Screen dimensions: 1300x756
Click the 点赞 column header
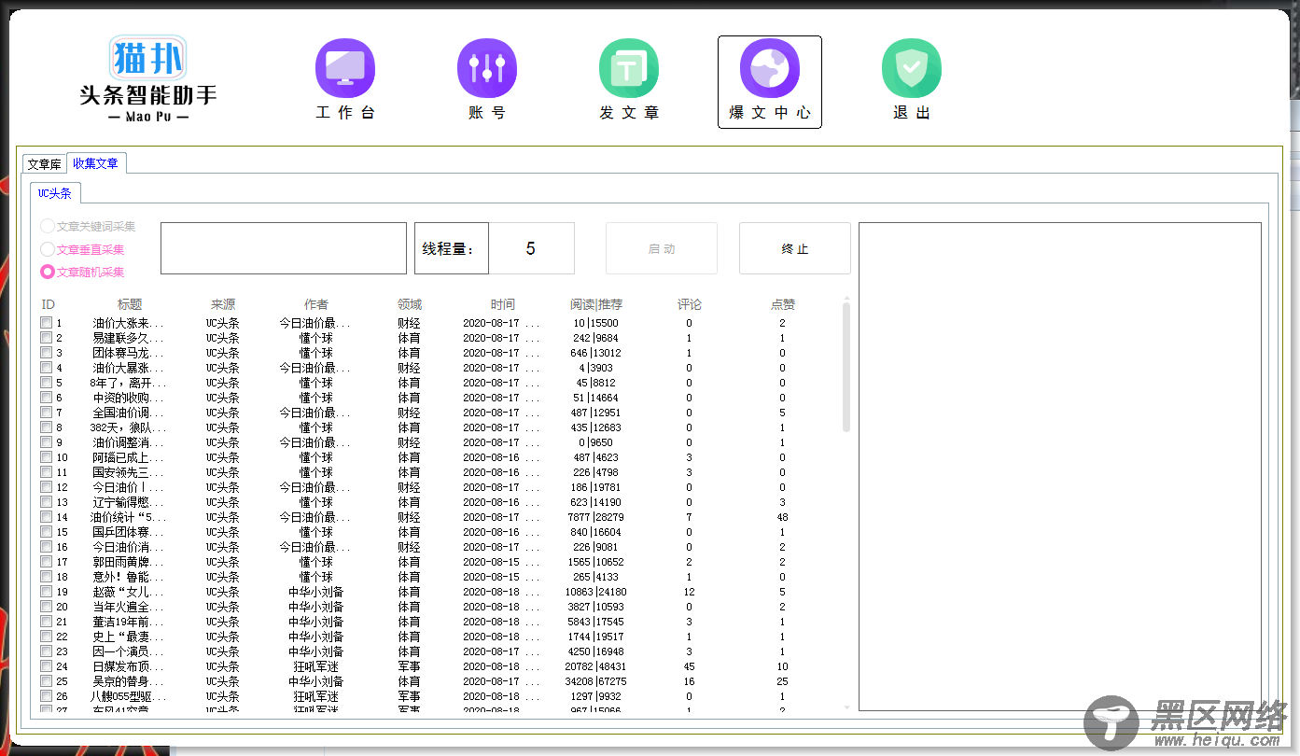(x=783, y=304)
